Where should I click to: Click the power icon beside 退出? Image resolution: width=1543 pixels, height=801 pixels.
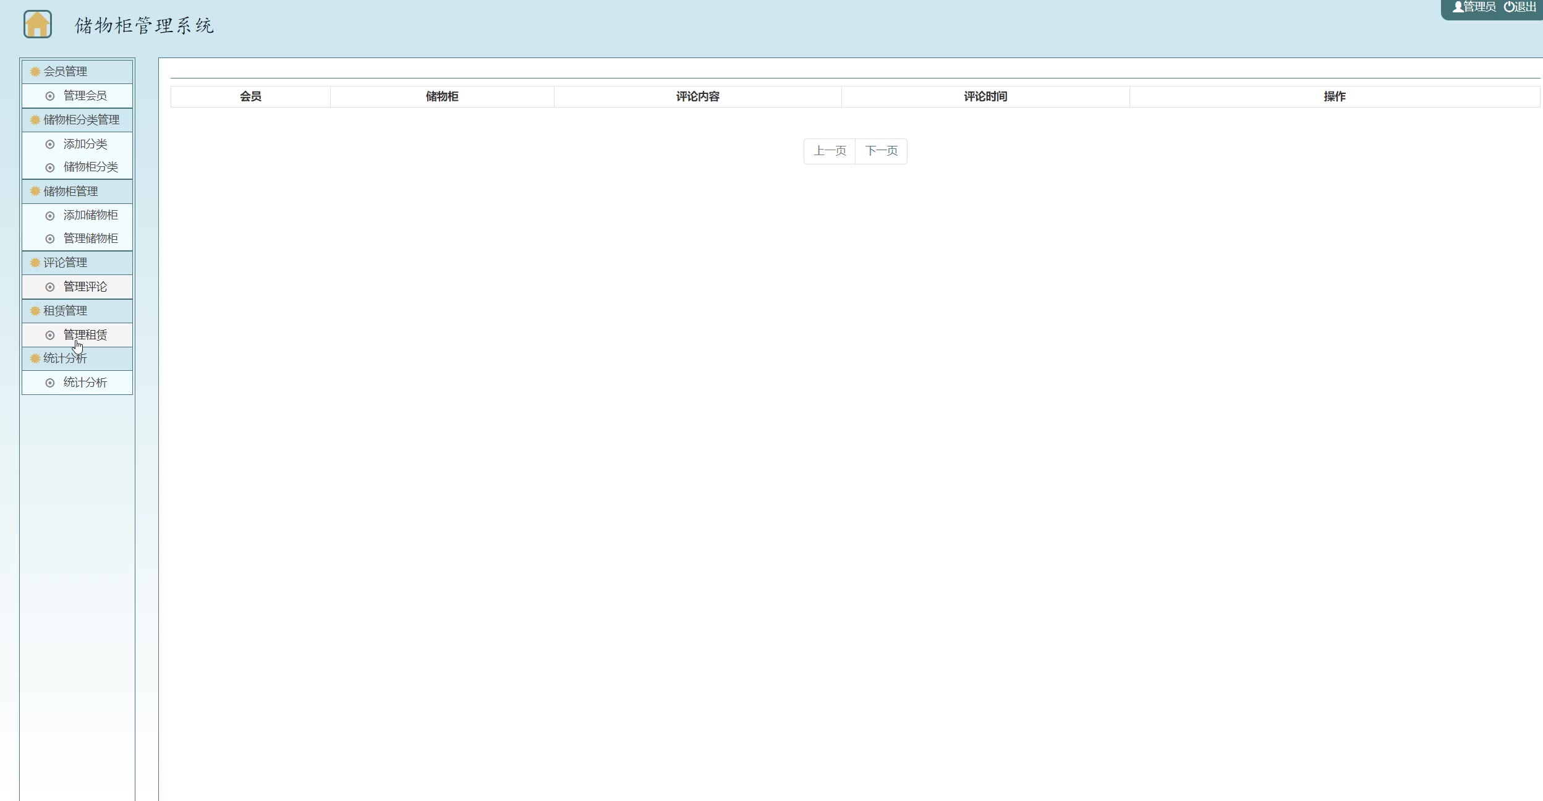click(1509, 7)
